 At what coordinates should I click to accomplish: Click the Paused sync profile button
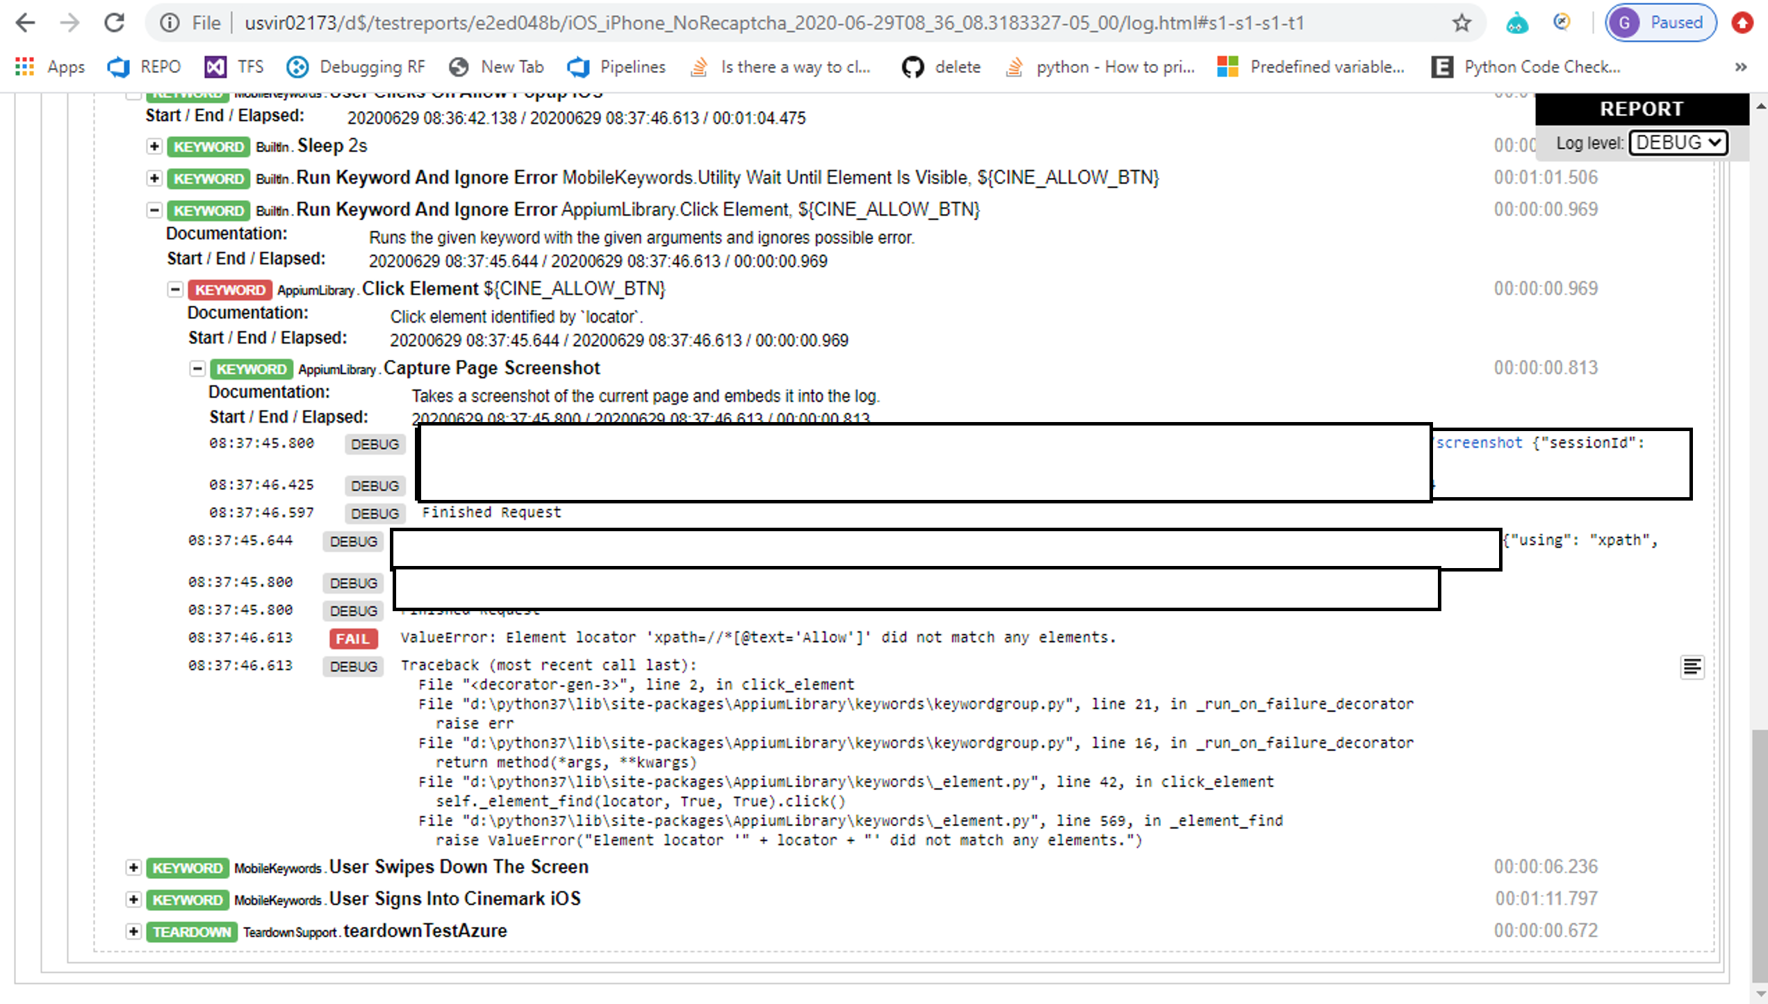click(1660, 22)
